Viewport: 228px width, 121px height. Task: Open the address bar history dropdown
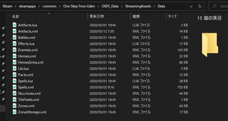pyautogui.click(x=191, y=7)
